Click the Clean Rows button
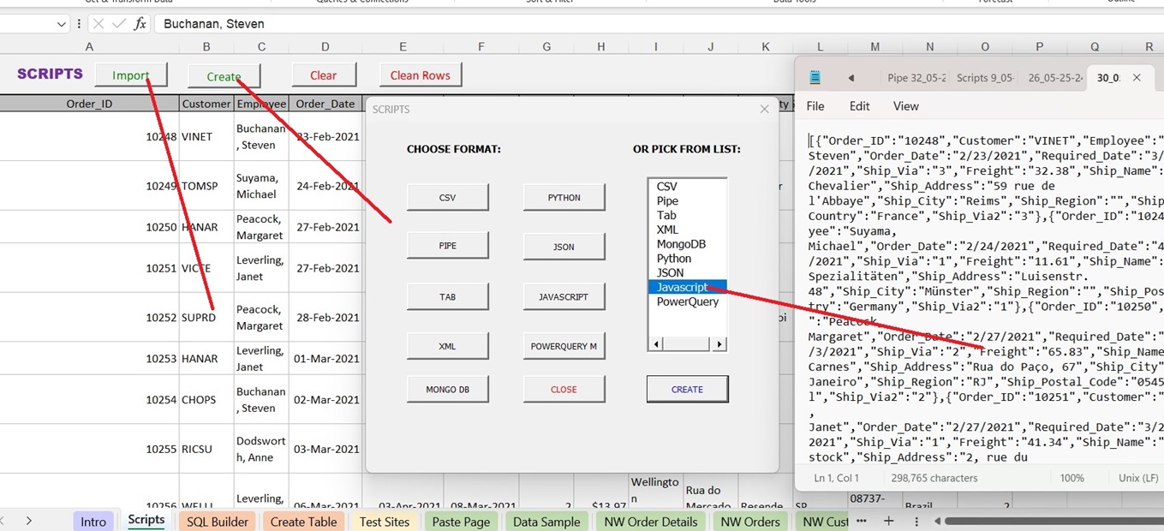Screen dimensions: 1164x531 tap(420, 75)
